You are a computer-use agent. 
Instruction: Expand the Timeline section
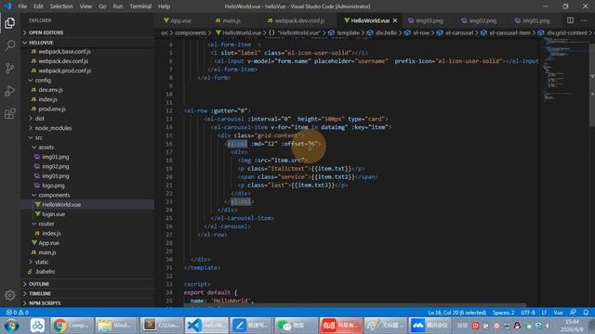click(x=87, y=293)
